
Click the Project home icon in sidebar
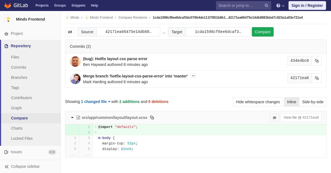6,34
